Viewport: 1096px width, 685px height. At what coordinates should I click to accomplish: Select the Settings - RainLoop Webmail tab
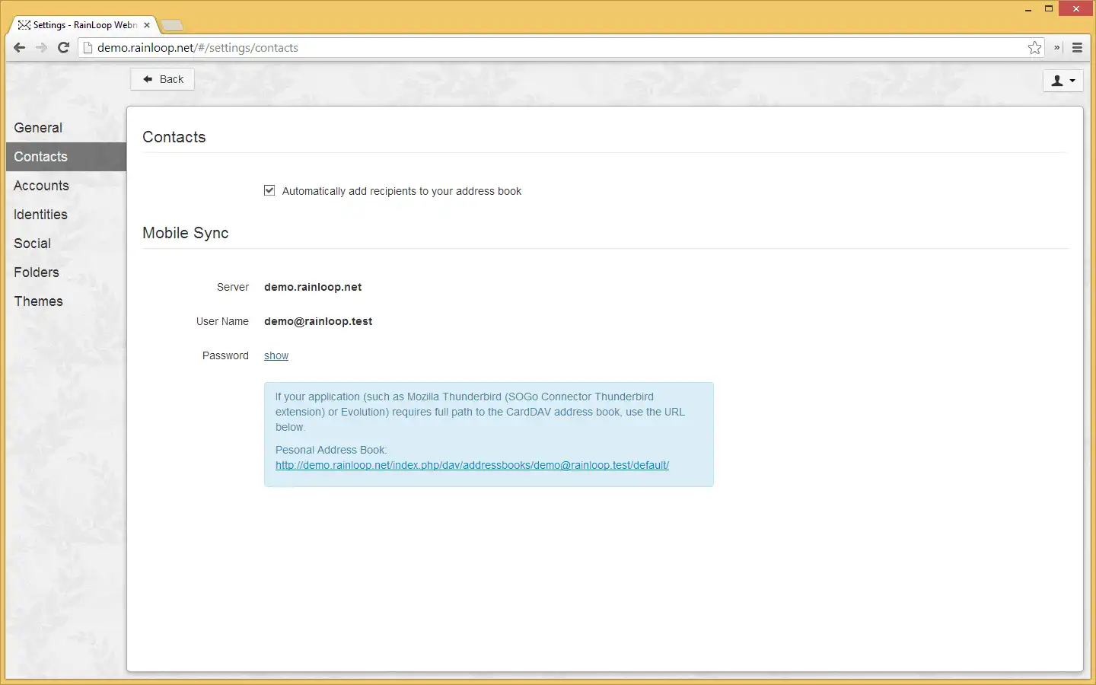tap(84, 25)
